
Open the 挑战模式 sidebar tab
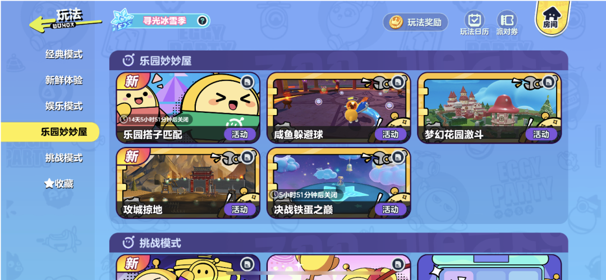[x=64, y=158]
